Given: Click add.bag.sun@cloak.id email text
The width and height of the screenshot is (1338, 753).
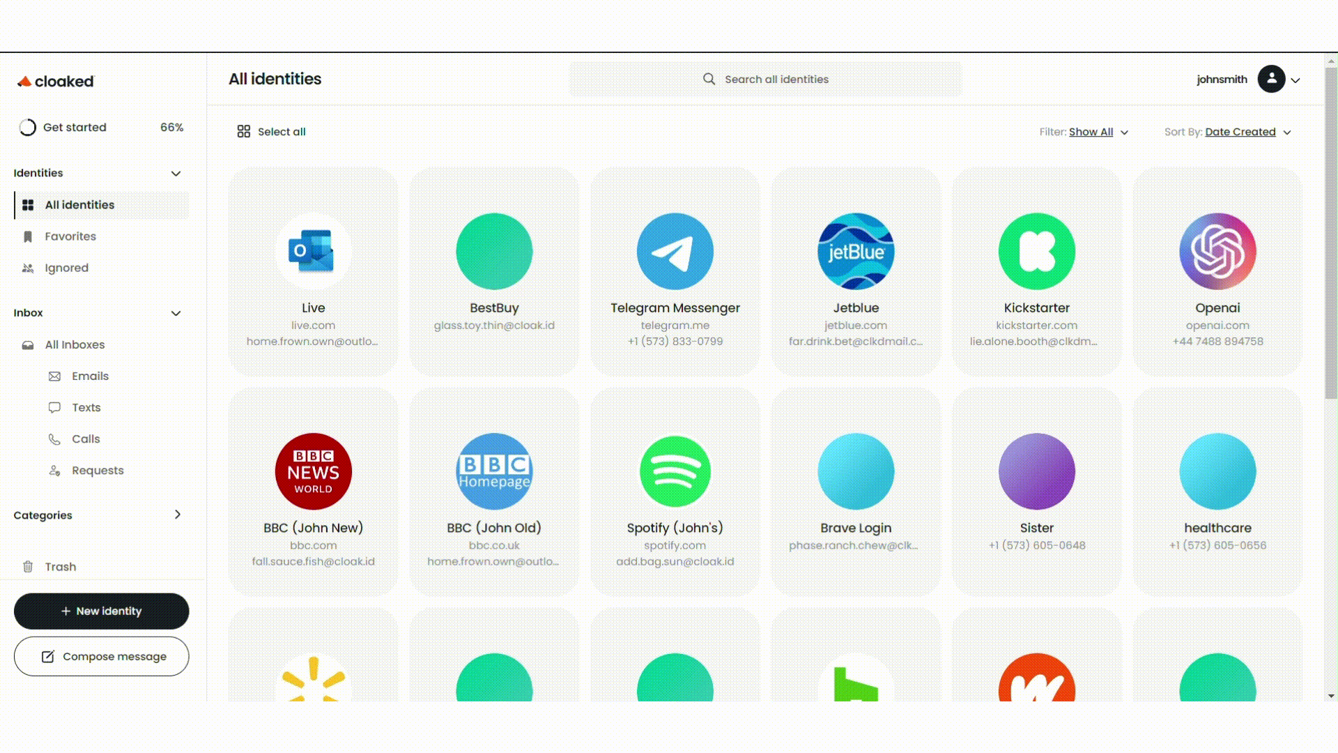Looking at the screenshot, I should (x=675, y=562).
